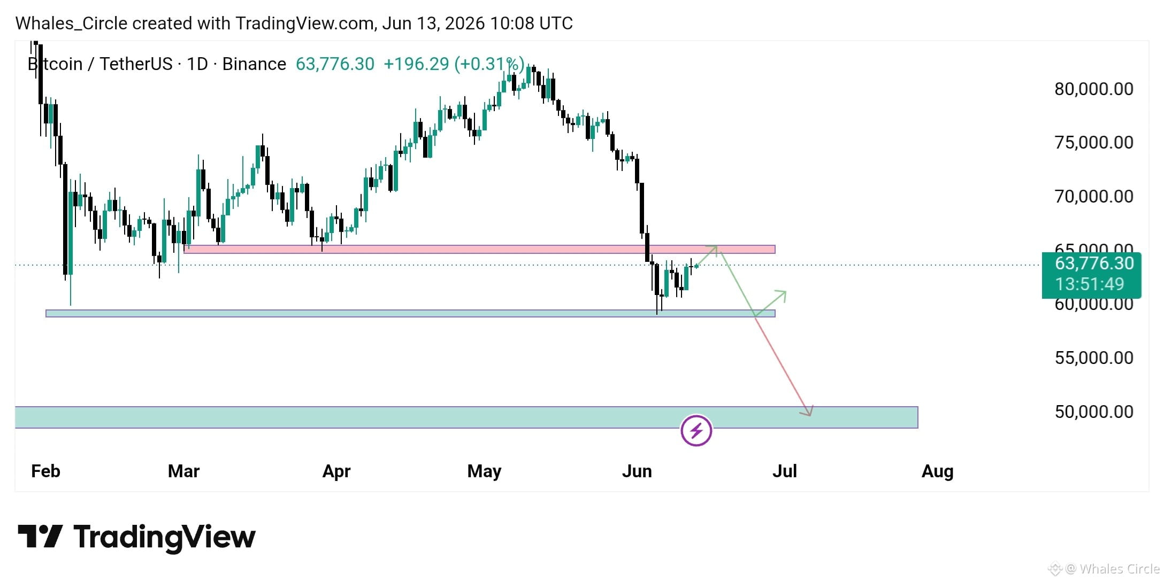
Task: Click the Mar label on time axis
Action: point(183,471)
